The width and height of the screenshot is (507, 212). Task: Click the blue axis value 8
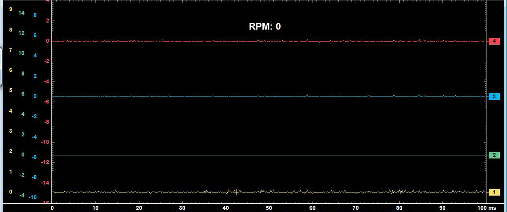point(35,15)
